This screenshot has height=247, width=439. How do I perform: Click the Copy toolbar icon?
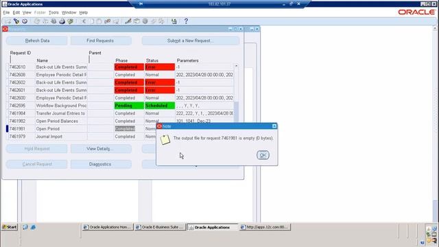tap(91, 21)
